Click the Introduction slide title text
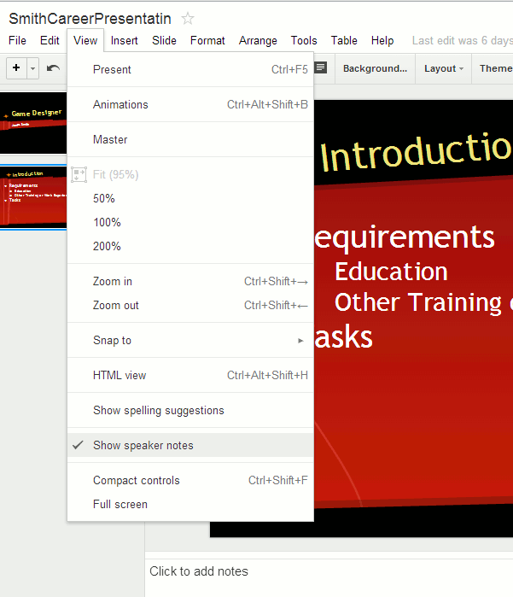Screen dimensions: 513x597 pos(416,151)
